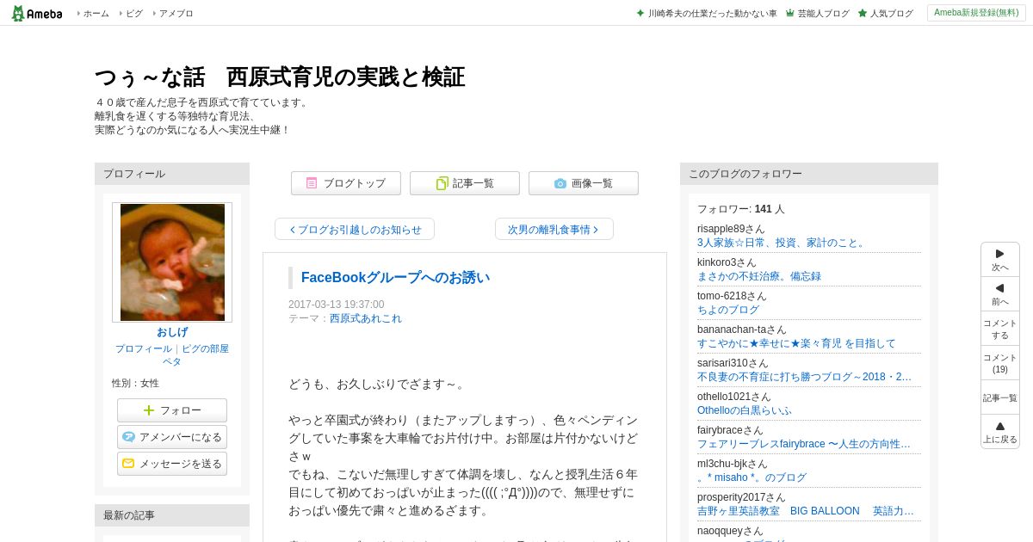Select follower name sarisari310さん
The width and height of the screenshot is (1033, 542).
click(x=733, y=363)
